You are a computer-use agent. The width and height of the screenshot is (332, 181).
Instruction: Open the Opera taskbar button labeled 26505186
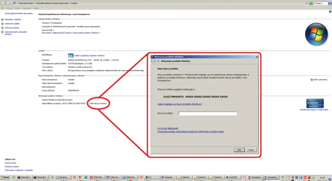coord(97,177)
